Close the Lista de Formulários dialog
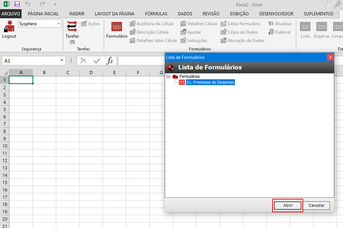 330,57
